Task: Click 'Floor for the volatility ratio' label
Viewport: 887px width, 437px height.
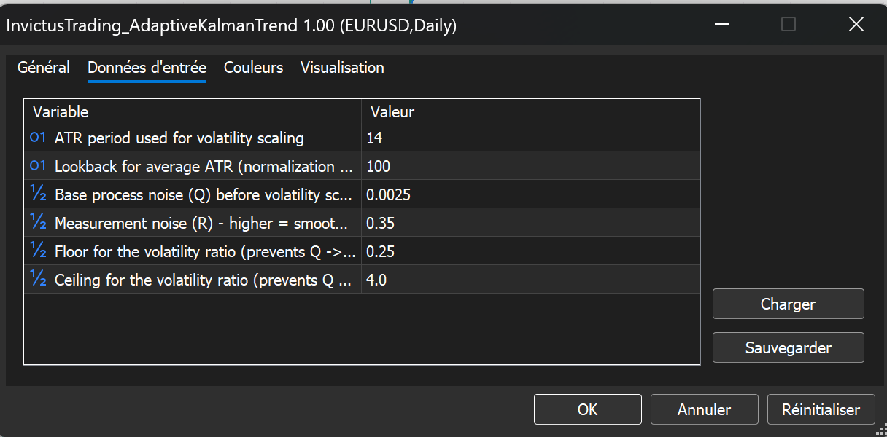Action: [x=205, y=251]
